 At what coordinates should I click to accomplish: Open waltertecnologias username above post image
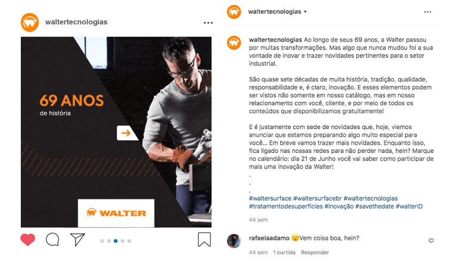point(76,22)
